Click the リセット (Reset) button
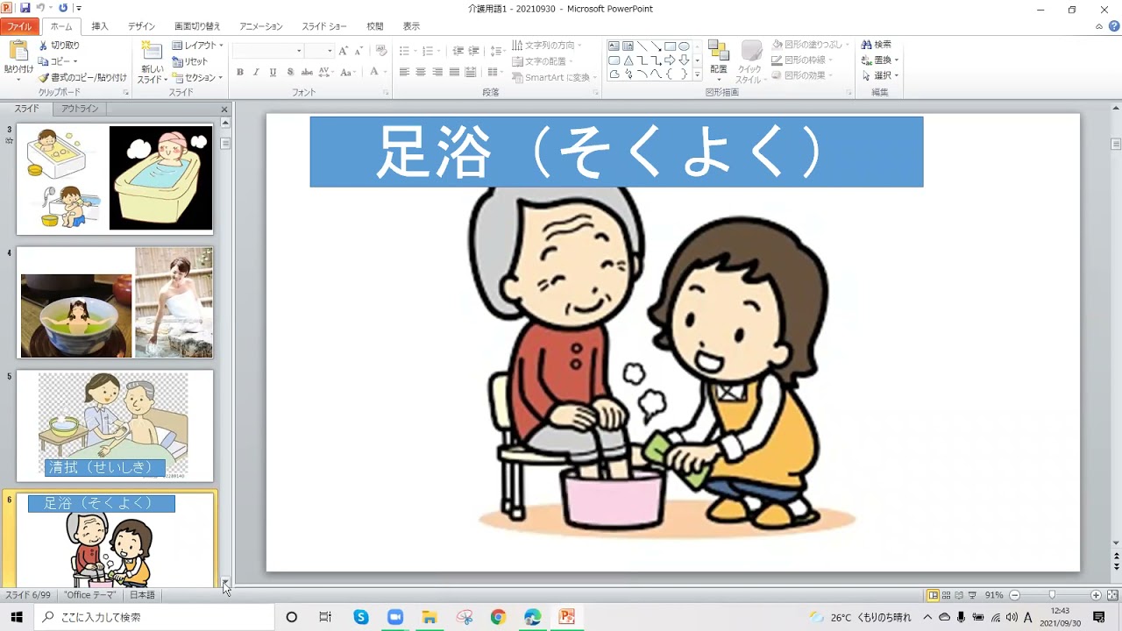Viewport: 1122px width, 631px height. coord(190,61)
